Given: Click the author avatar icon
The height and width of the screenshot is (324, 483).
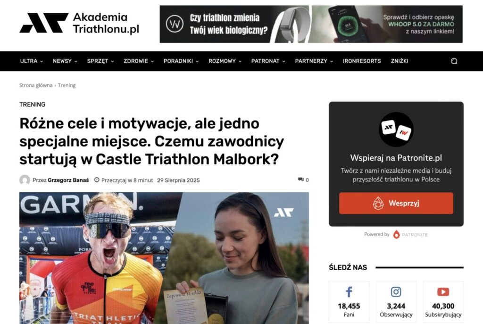Looking at the screenshot, I should [x=25, y=180].
